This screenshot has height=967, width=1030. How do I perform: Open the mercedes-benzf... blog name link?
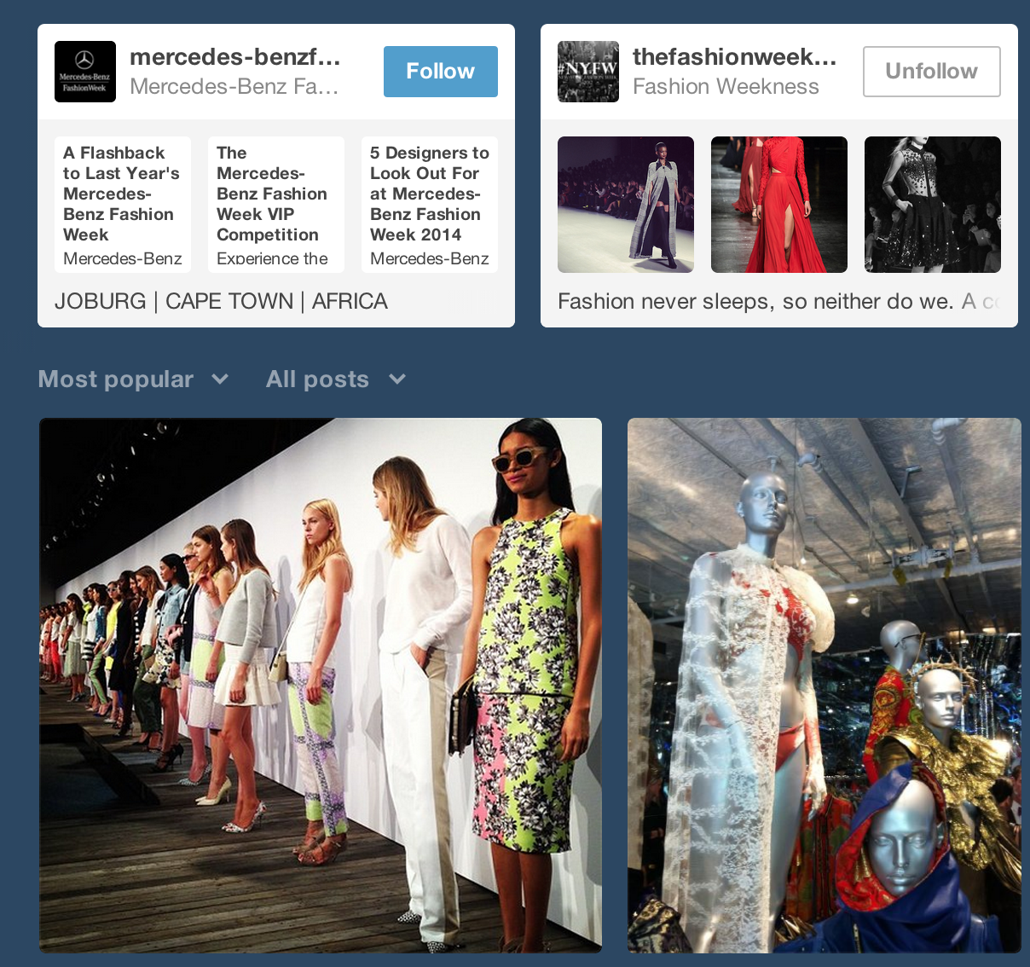pyautogui.click(x=235, y=57)
